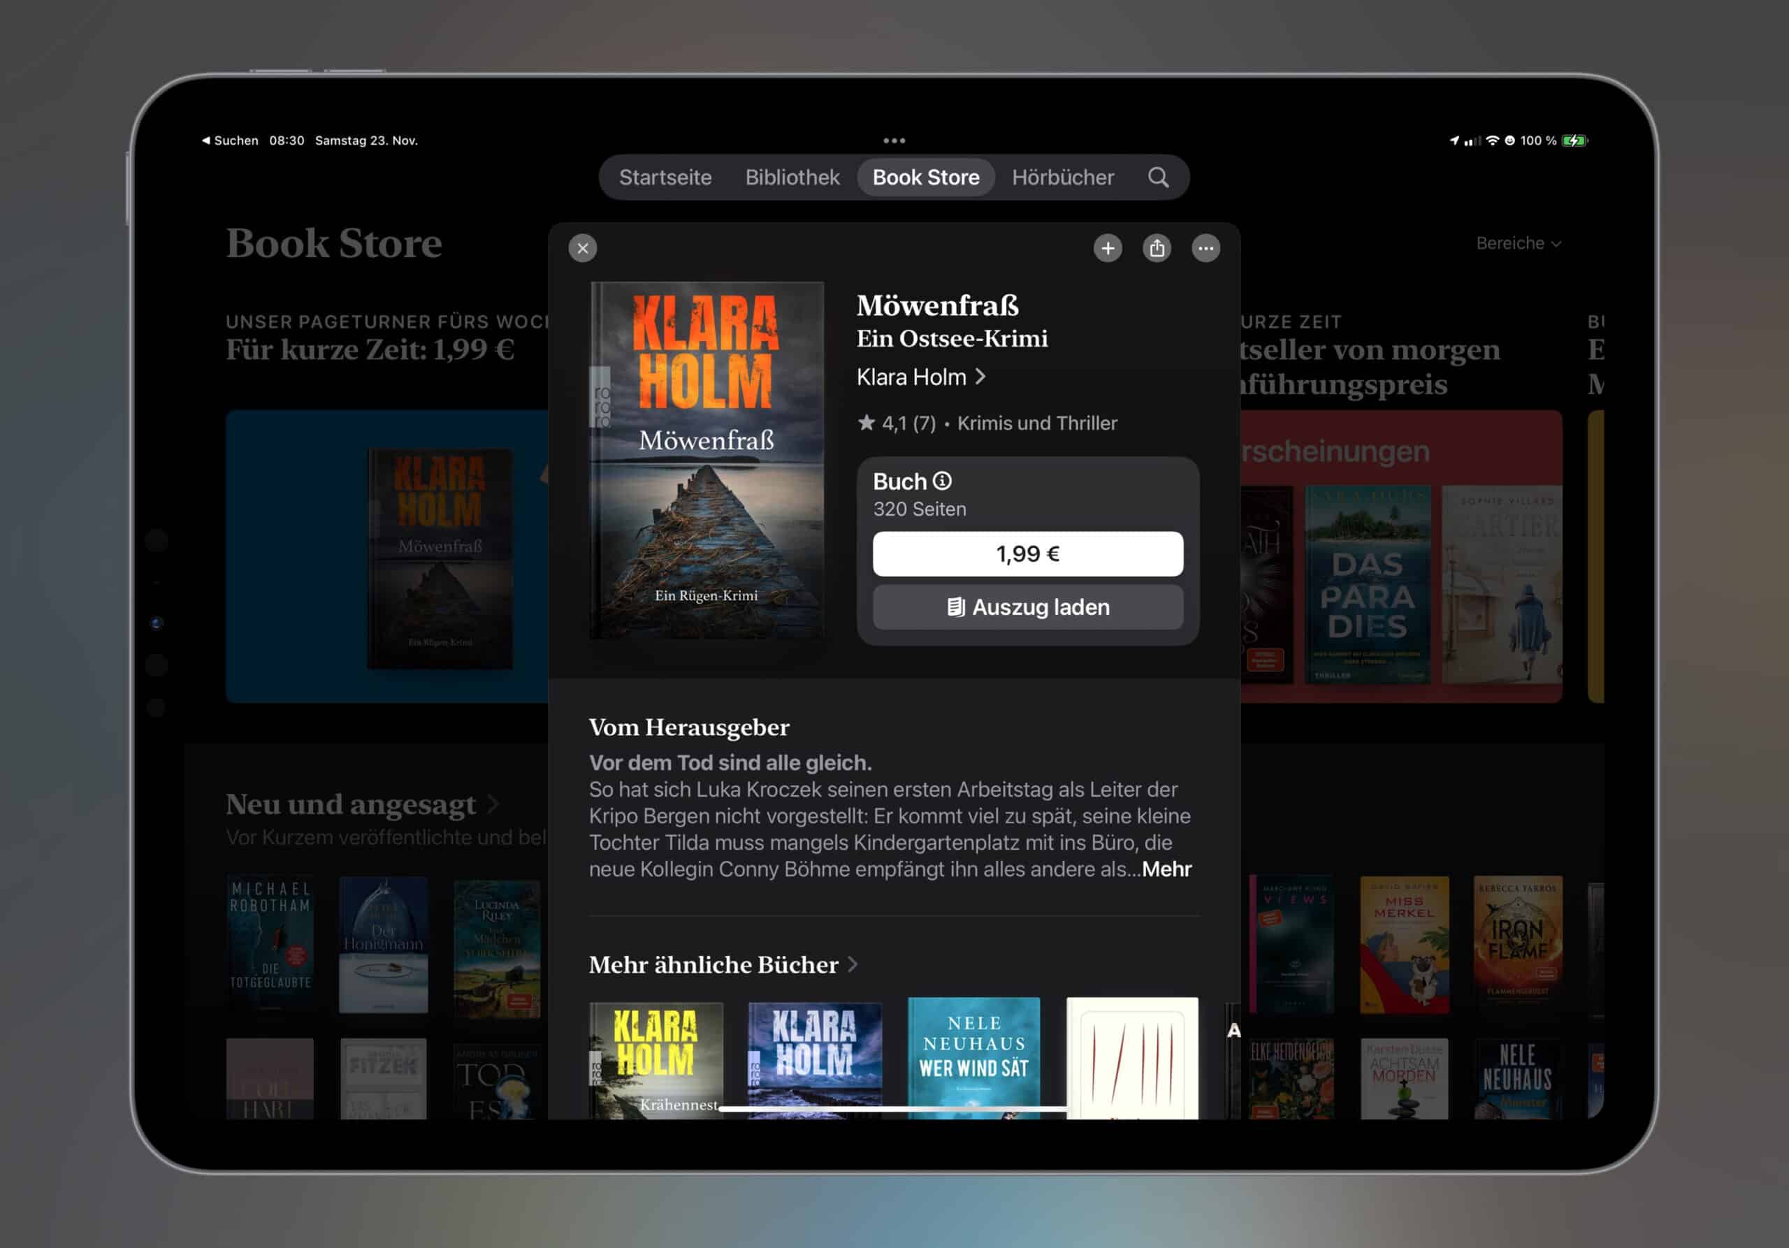
Task: Open Michael Robotham Die Totgeglaubte cover
Action: (x=270, y=944)
